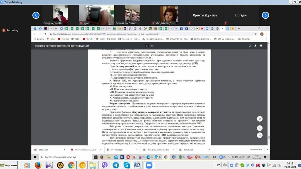Open the Telegram icon in taskbar

[x=116, y=165]
